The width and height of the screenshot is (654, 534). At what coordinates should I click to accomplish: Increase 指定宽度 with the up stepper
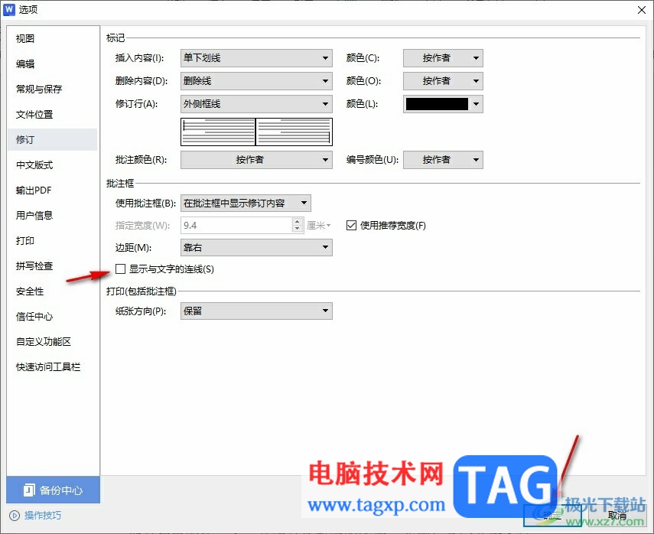[297, 222]
